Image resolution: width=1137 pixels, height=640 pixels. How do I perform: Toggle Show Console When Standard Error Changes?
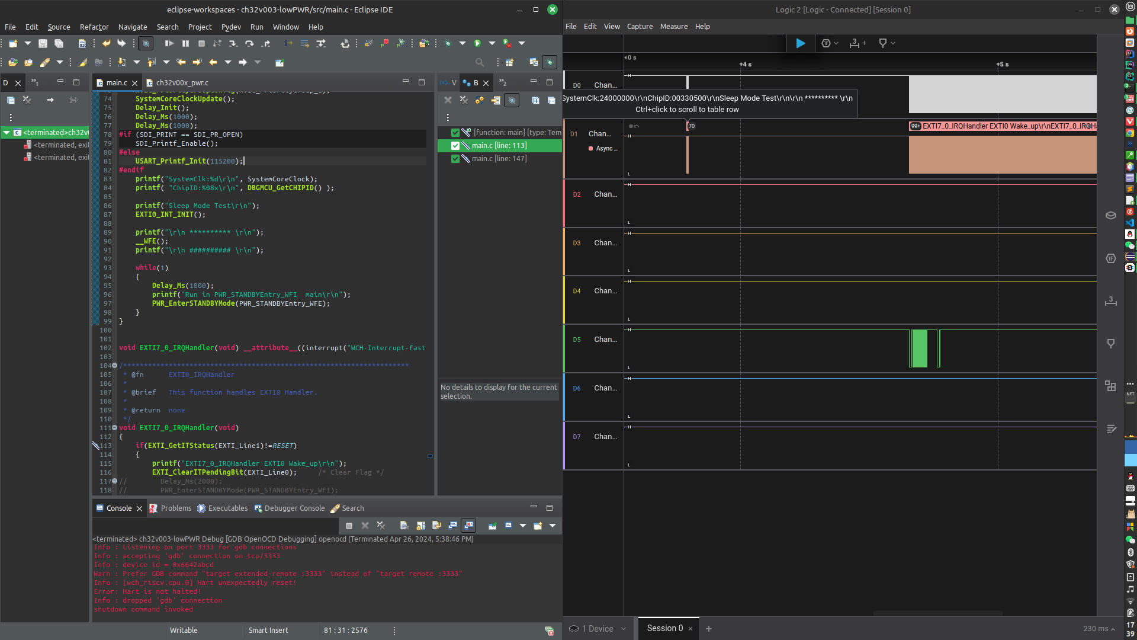click(x=468, y=526)
